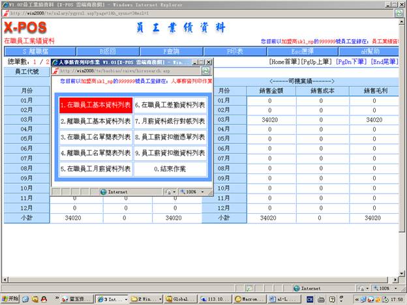Click the Windows Start button
Image resolution: width=407 pixels, height=305 pixels.
tap(10, 299)
